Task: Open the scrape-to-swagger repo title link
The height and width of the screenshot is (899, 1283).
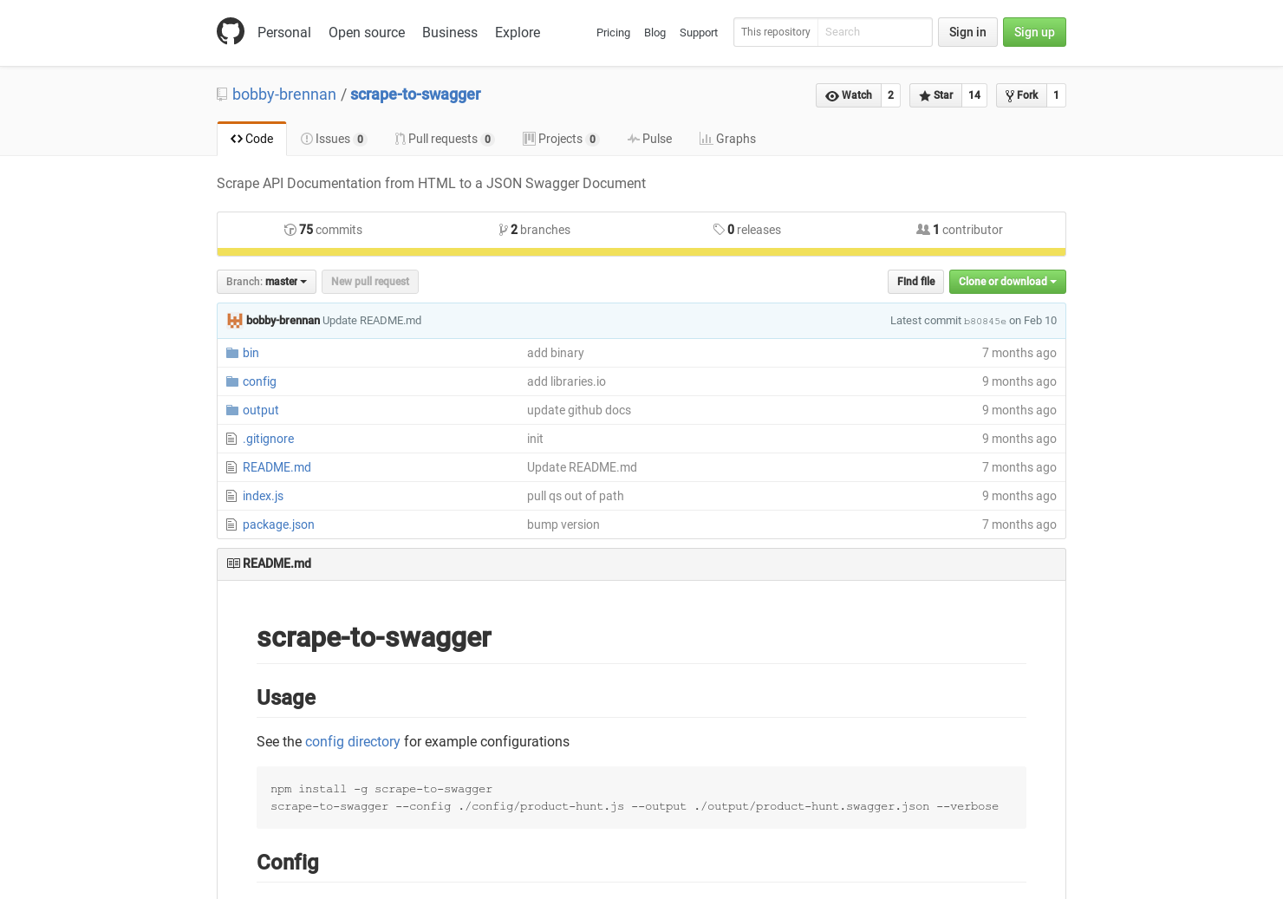Action: (415, 94)
